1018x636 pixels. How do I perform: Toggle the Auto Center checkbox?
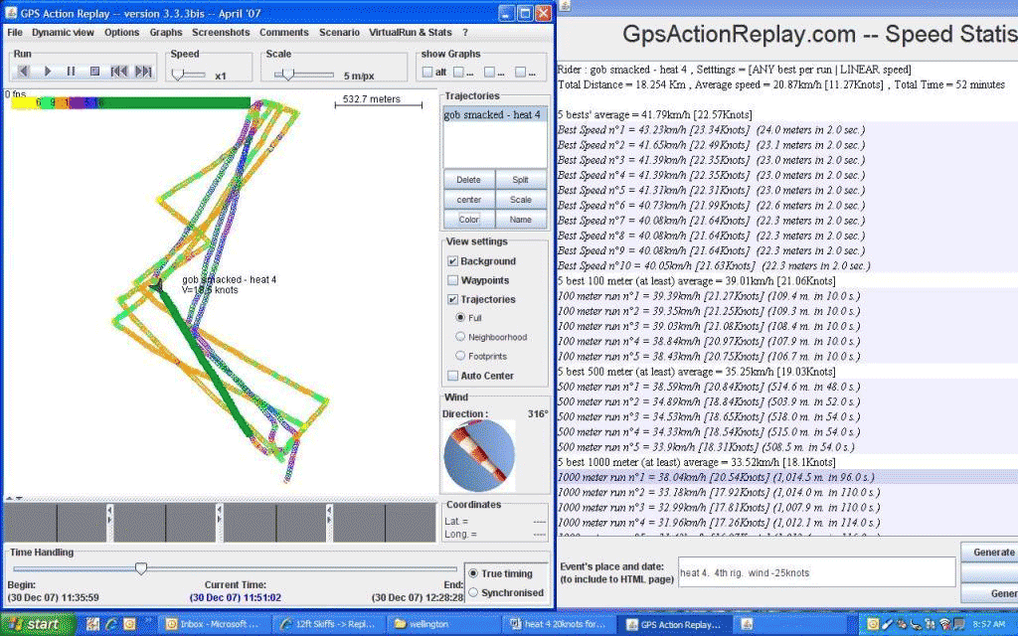[452, 376]
